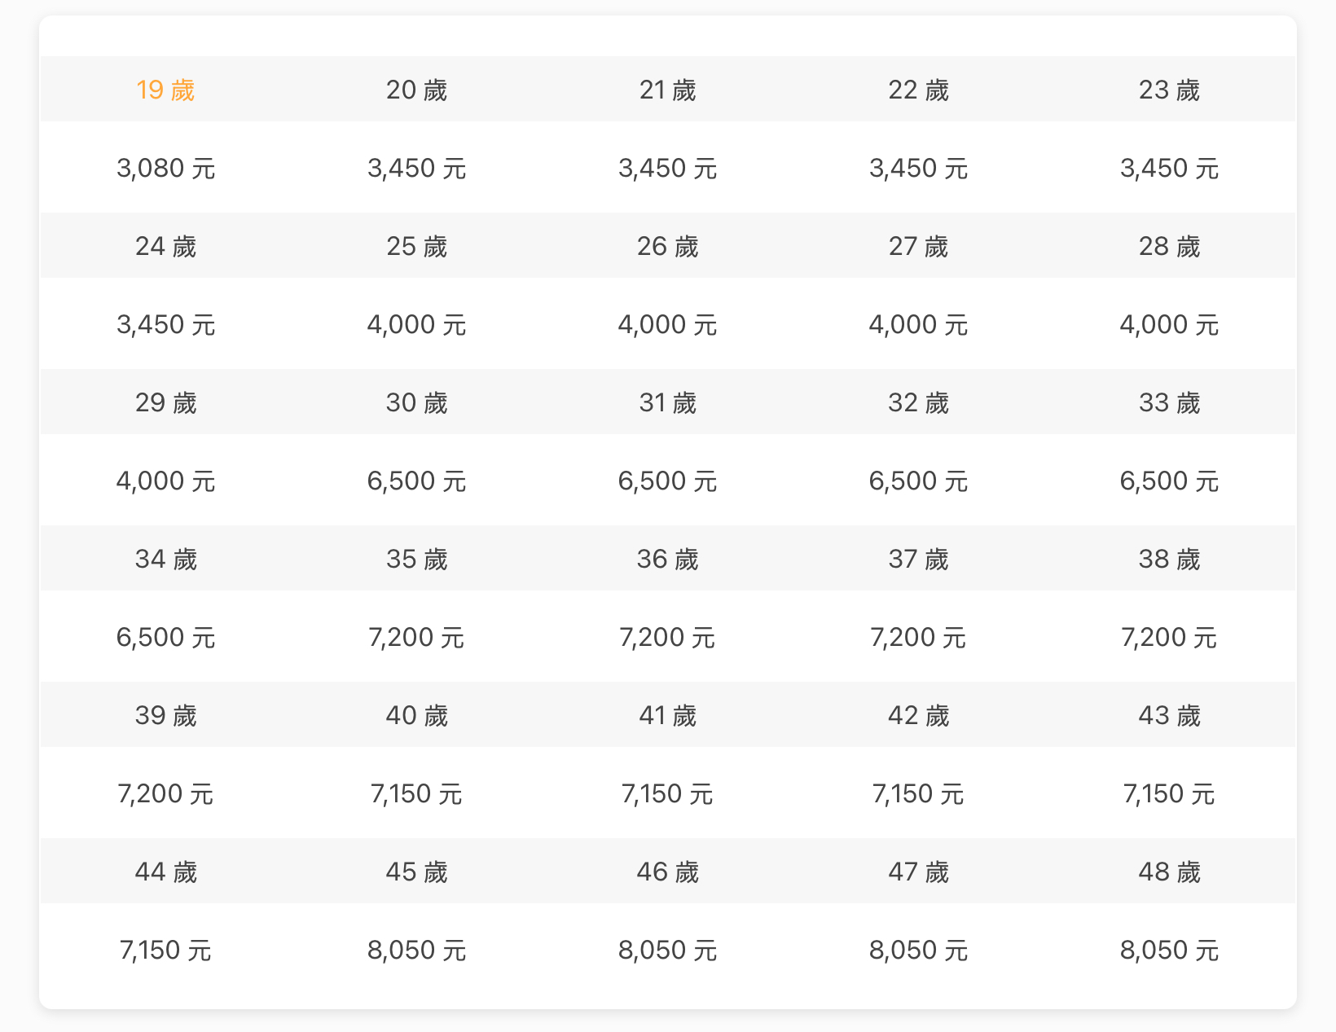Click the 7,150 元 price below 42 歲
This screenshot has height=1032, width=1336.
click(x=918, y=794)
